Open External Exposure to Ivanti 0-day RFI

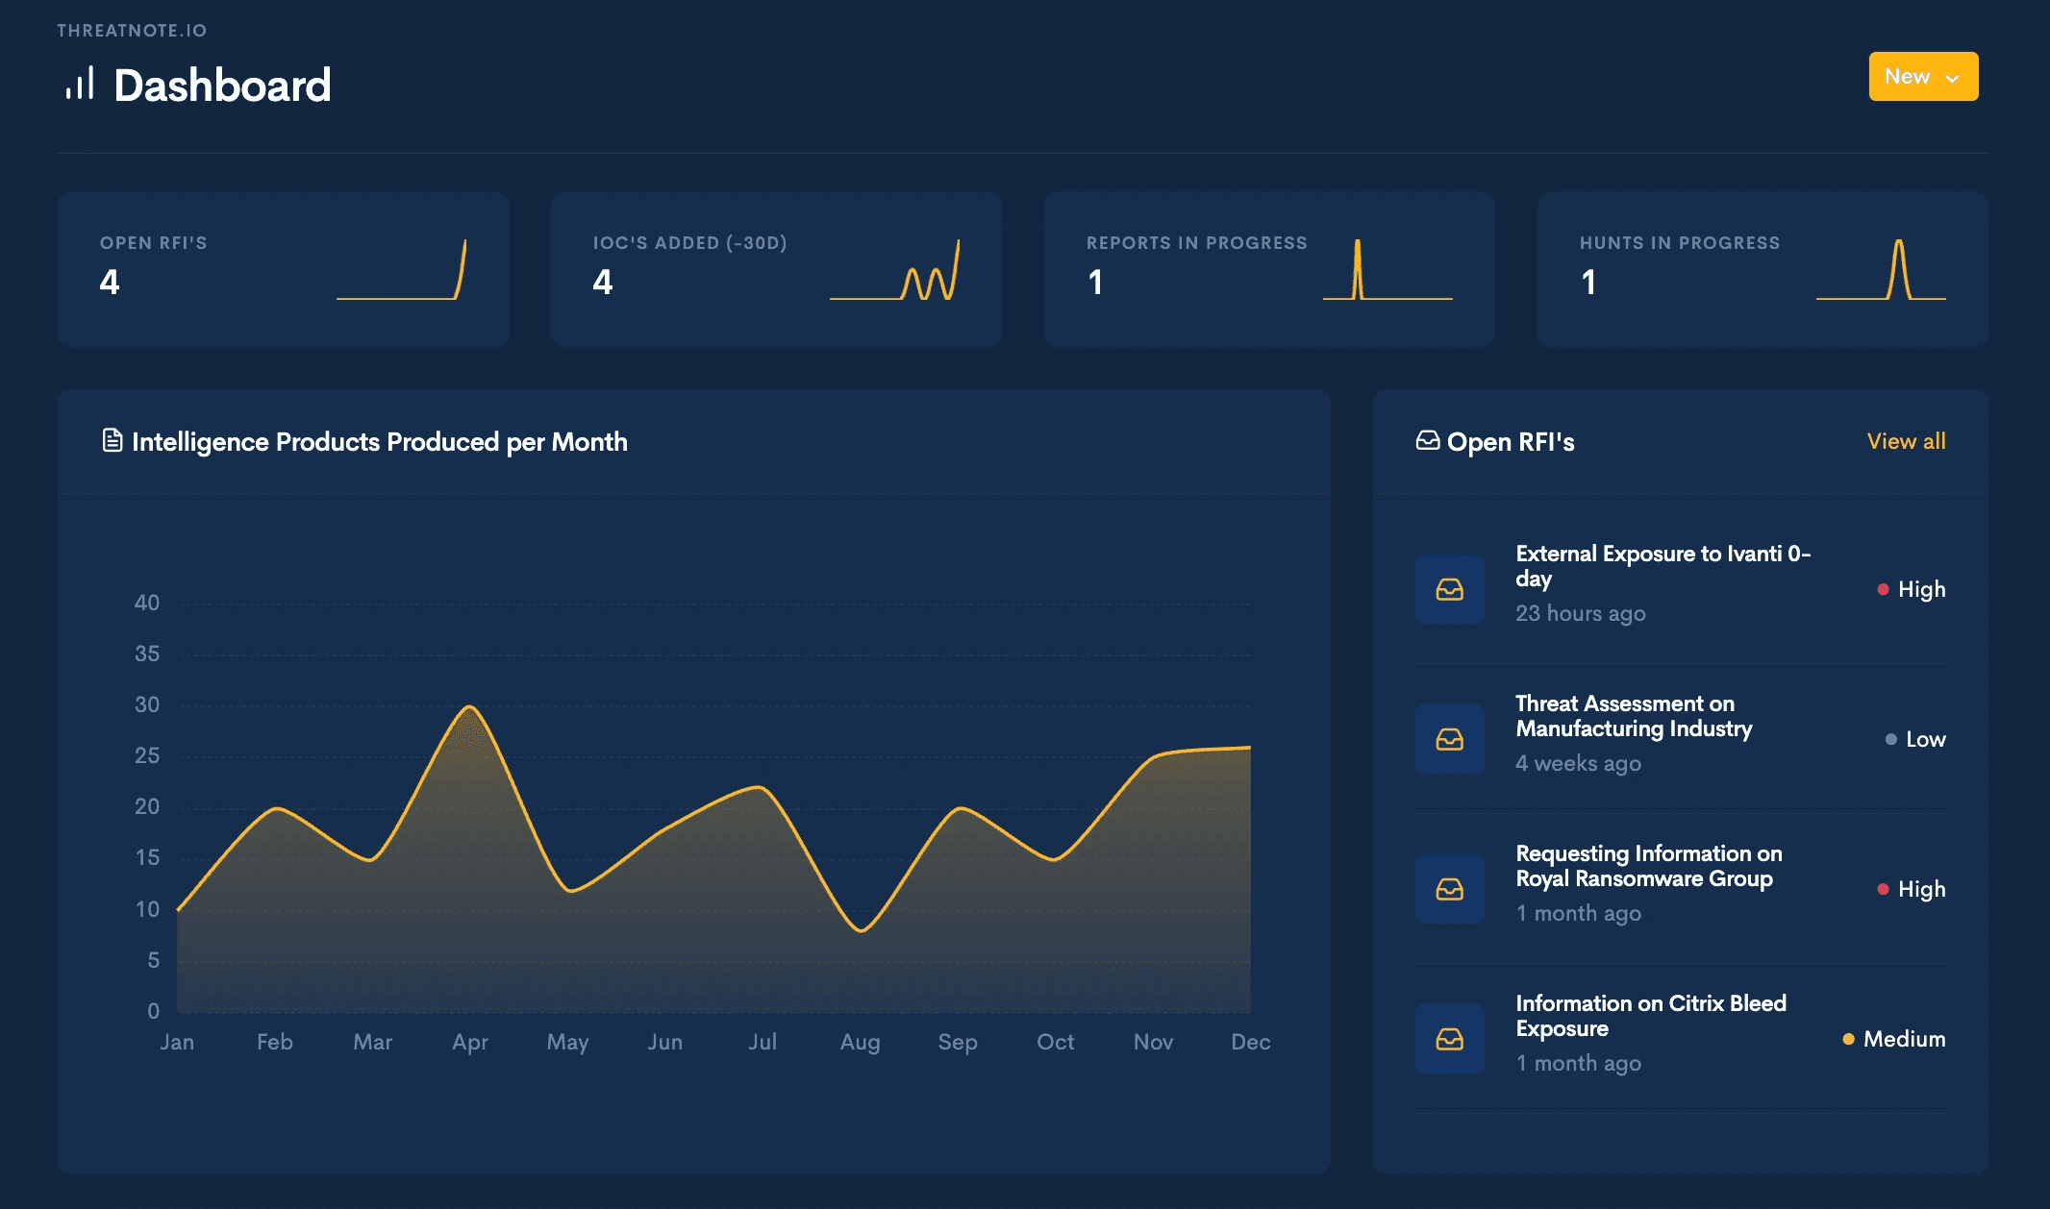(x=1662, y=566)
